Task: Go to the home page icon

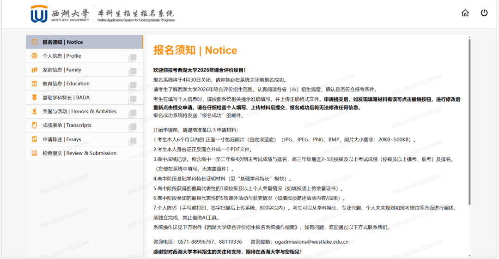Action: 465,13
